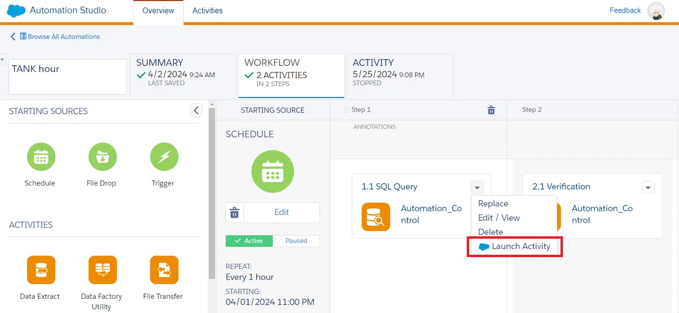Delete schedule using trash icon beside Edit
679x313 pixels.
[234, 213]
